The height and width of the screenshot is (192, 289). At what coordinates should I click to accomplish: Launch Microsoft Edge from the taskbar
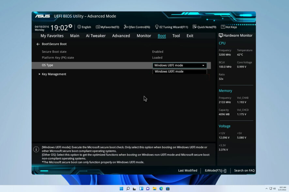point(161,189)
